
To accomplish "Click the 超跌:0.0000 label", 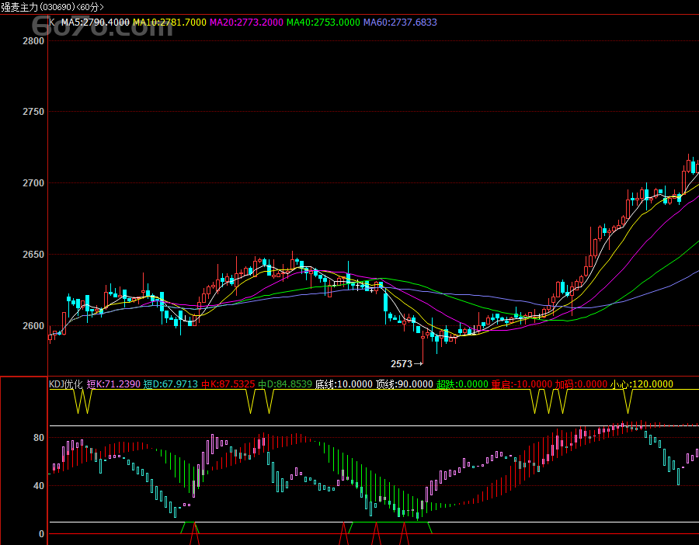I will point(462,384).
